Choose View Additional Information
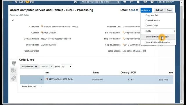The image size is (186, 105). (158, 42)
